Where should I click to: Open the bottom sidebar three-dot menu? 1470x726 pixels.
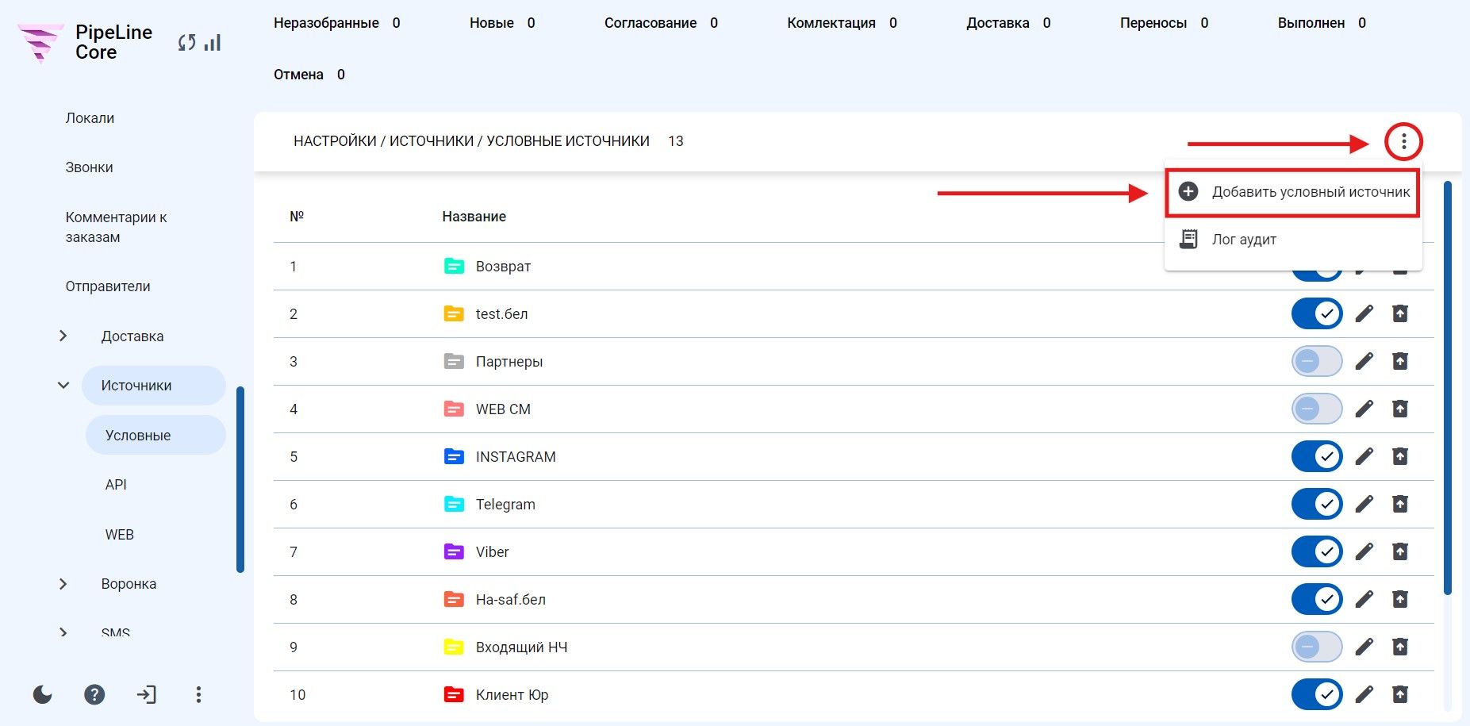(198, 695)
